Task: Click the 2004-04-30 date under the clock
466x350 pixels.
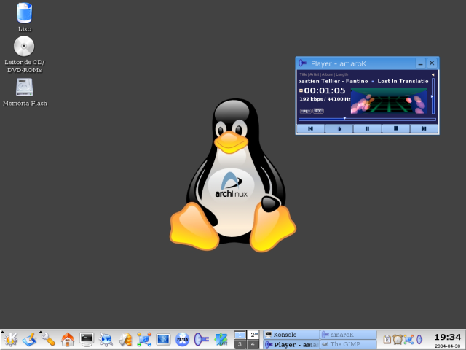Action: (x=447, y=346)
